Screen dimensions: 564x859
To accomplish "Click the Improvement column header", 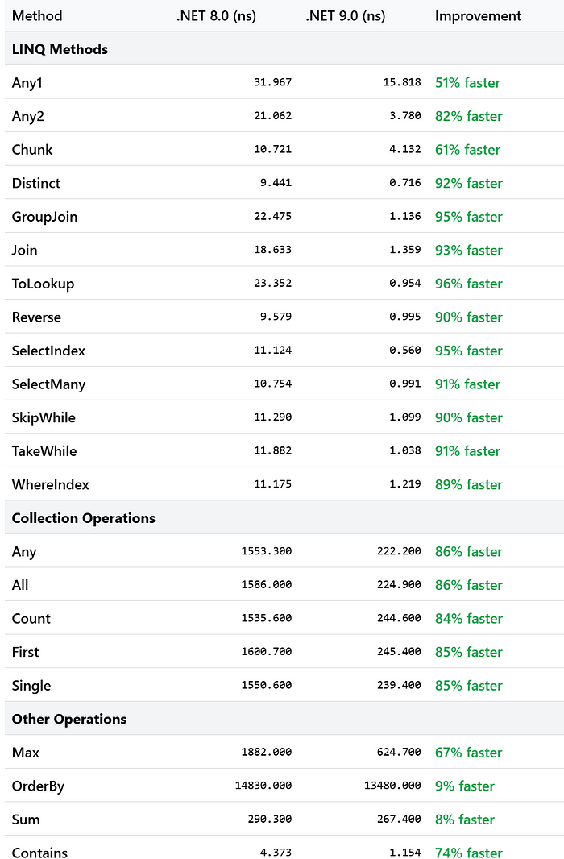I will (478, 16).
